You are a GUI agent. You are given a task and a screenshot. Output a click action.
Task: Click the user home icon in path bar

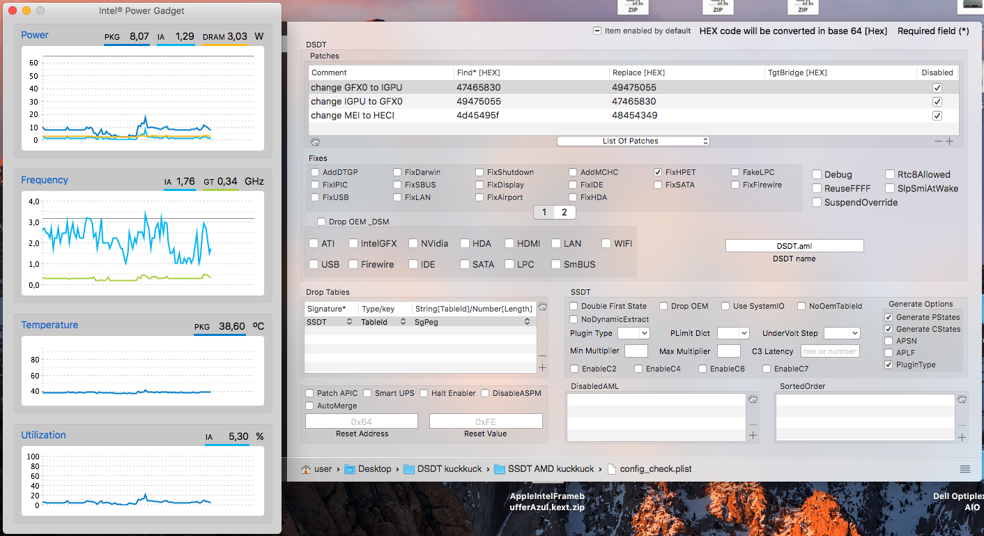(306, 469)
